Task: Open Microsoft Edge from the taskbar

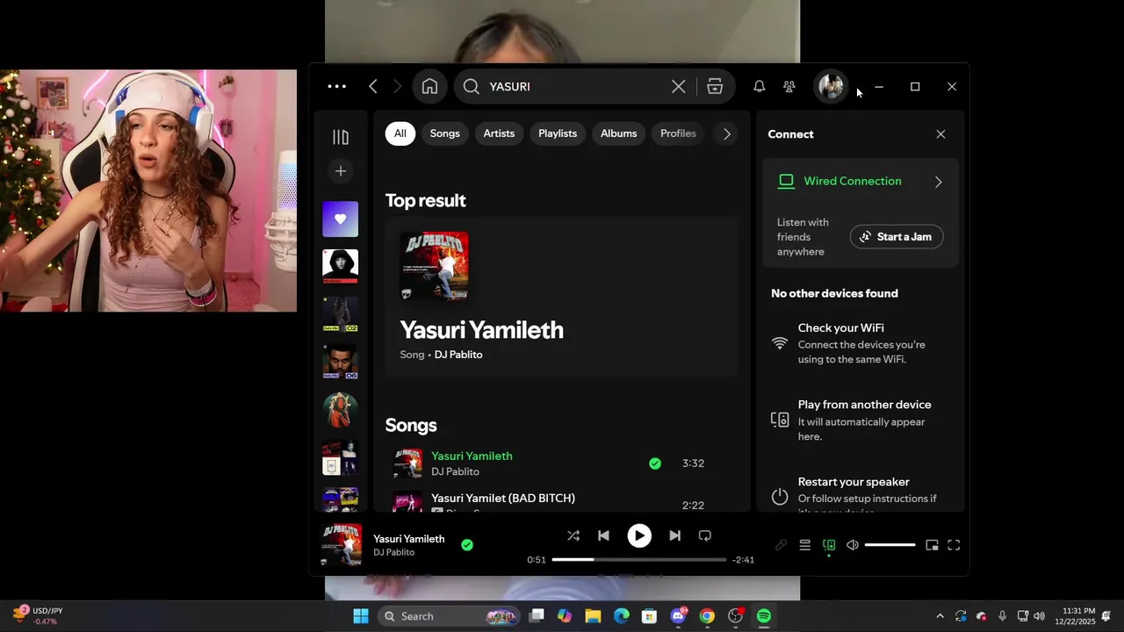Action: pyautogui.click(x=622, y=616)
